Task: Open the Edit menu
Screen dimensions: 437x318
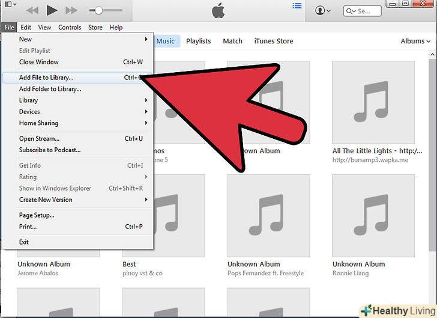Action: pos(26,28)
